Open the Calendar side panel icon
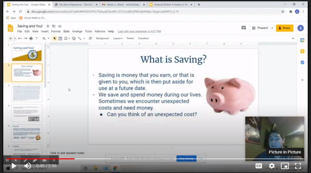311x173 pixels. coord(302,40)
